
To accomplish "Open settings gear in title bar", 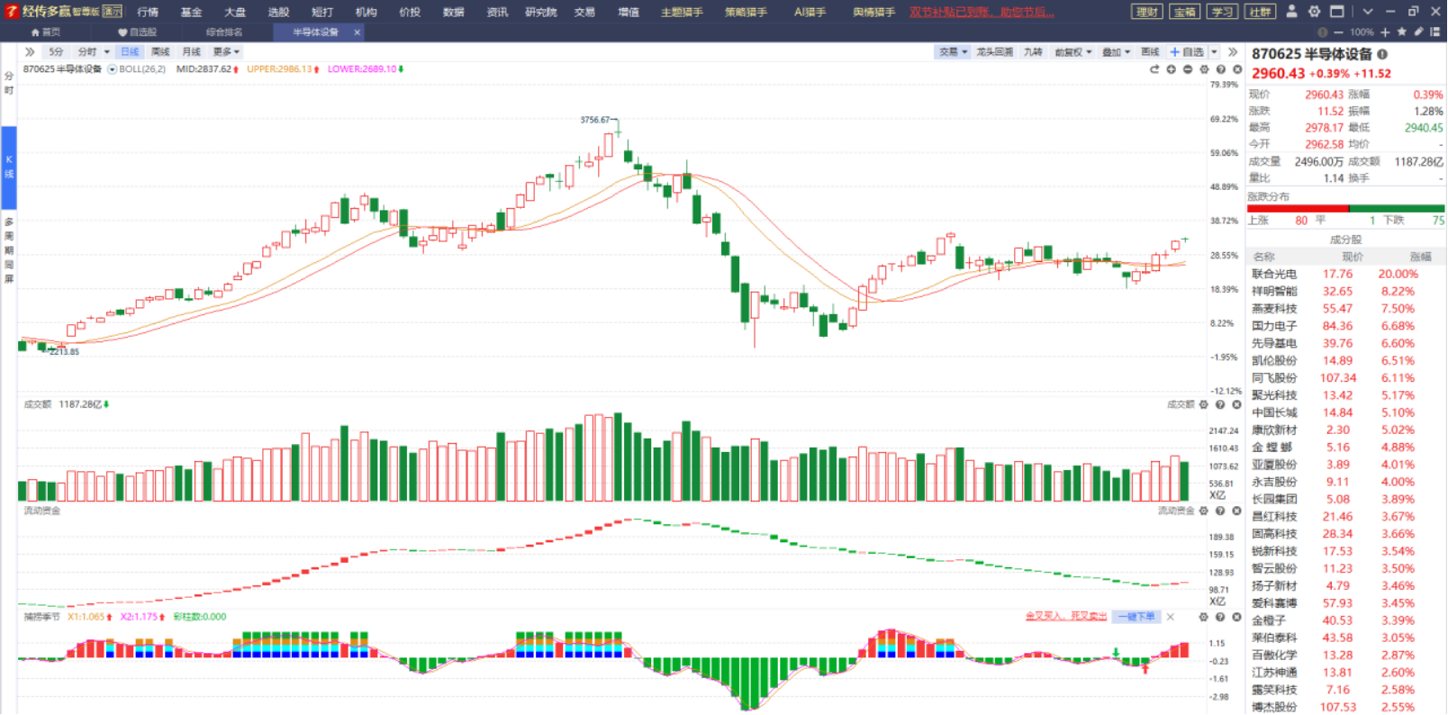I will 1314,12.
